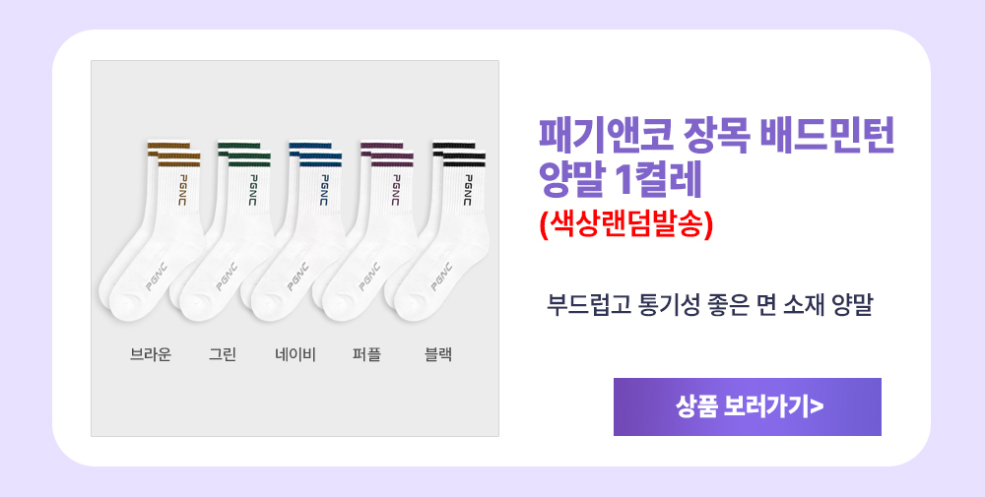
Task: Click the brown stripe band on sock cuff
Action: (x=179, y=160)
